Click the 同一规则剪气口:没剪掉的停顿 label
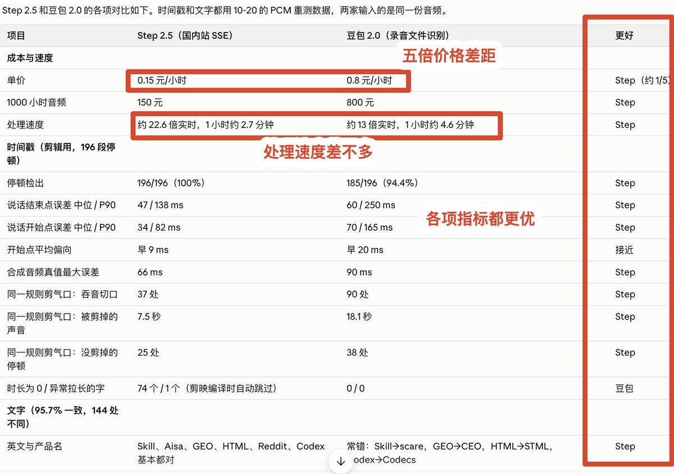Screen dimensions: 674x474 pos(62,359)
